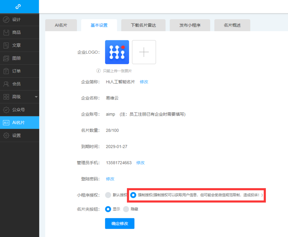Click the phone number 13581724663
Screen dimensions: 288x237
[119, 163]
